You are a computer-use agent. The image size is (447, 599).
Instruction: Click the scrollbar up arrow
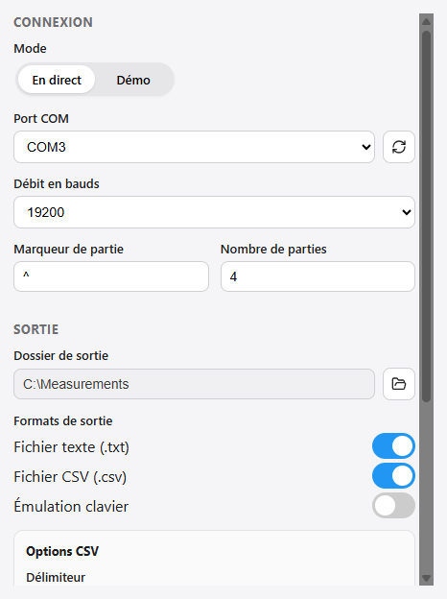tap(427, 21)
